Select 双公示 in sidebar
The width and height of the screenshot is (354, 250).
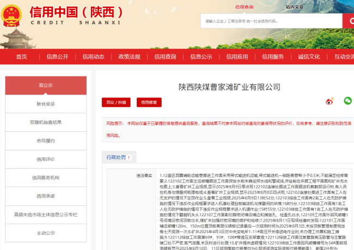point(46,86)
